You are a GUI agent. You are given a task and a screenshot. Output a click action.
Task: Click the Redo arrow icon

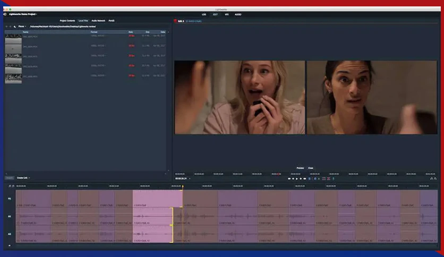point(435,178)
